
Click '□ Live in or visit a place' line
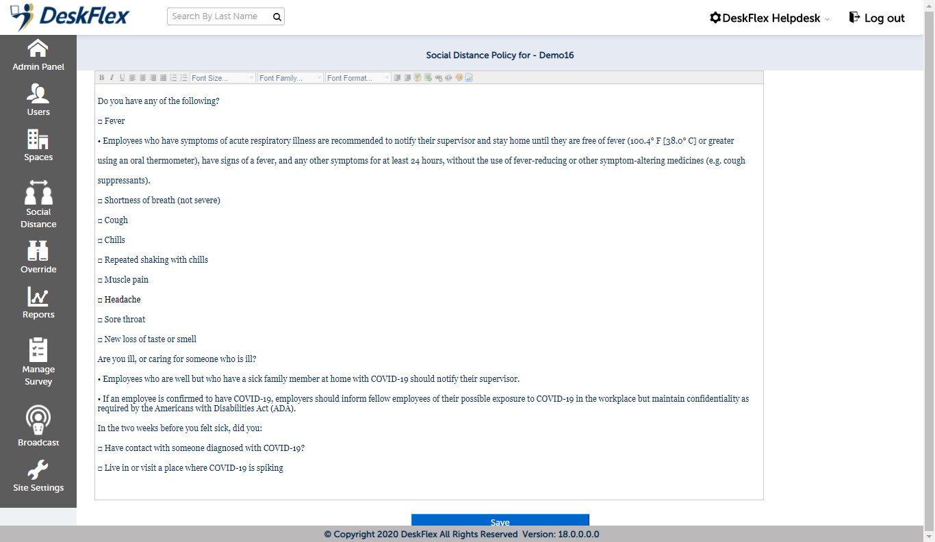click(190, 468)
